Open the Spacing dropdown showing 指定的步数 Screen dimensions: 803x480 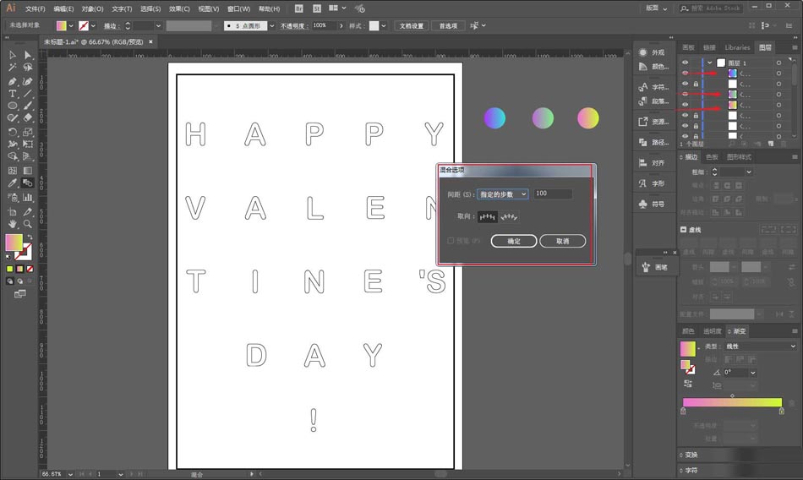coord(502,194)
